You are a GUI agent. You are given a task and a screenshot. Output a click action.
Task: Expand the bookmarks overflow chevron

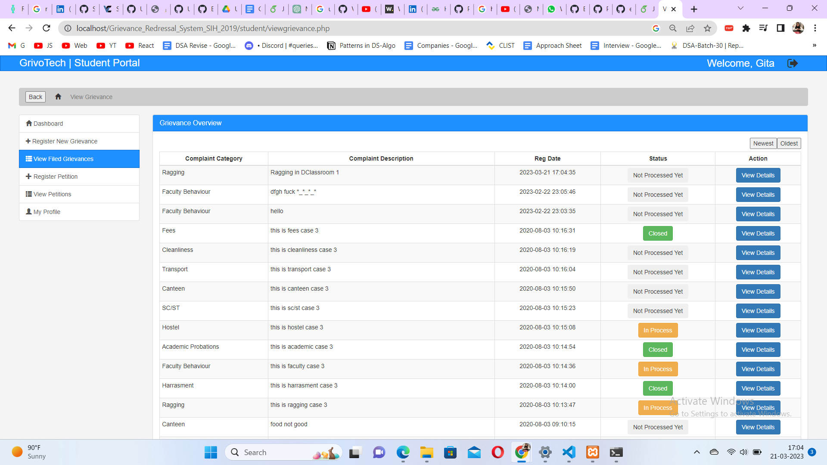pos(815,45)
